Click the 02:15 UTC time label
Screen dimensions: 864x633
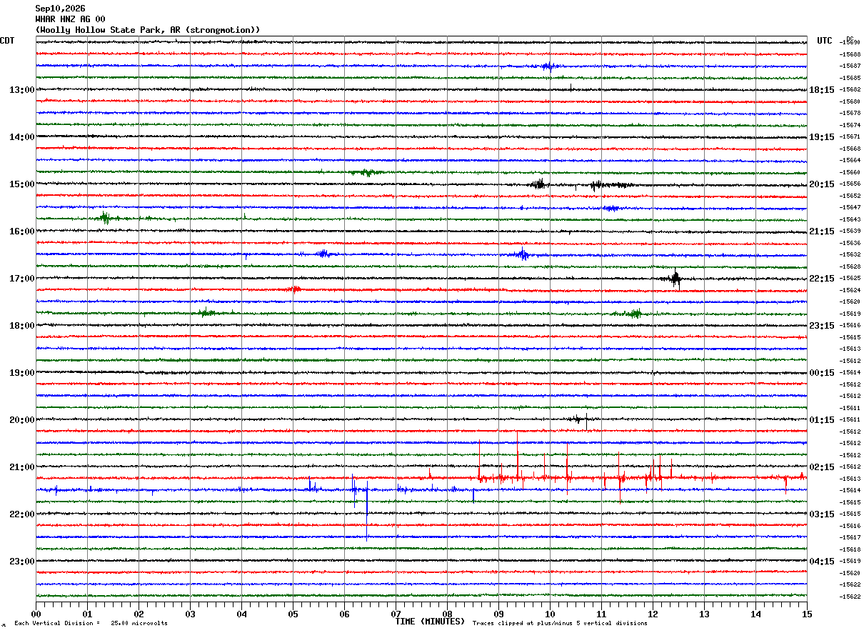822,467
